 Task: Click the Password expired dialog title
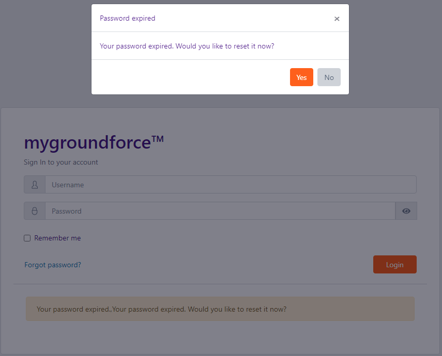point(127,18)
